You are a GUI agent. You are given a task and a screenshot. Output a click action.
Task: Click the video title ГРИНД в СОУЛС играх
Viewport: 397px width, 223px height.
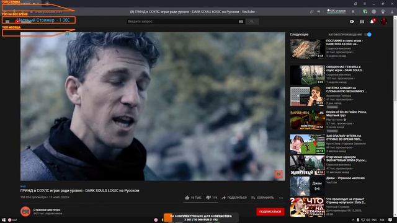click(x=80, y=191)
